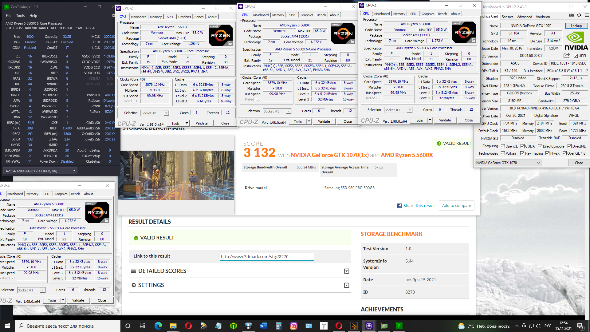Click the NVIDIA logo in GPU-Z
The image size is (590, 332).
pos(576,41)
